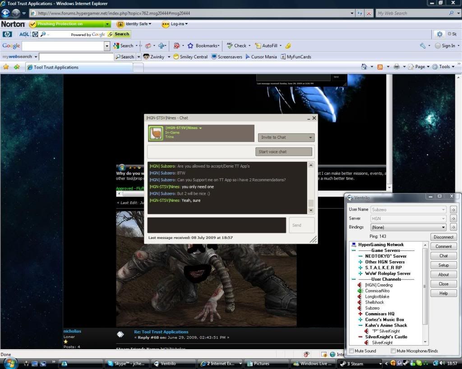The image size is (462, 369).
Task: Open a new IE tab
Action: [138, 68]
